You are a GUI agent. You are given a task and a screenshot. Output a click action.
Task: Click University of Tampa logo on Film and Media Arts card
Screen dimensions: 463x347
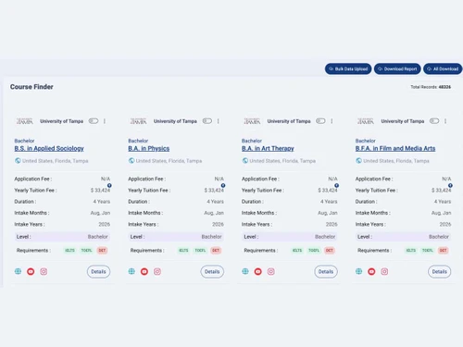pos(366,121)
